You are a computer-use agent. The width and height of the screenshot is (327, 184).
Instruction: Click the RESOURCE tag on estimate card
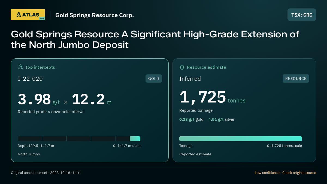click(296, 79)
